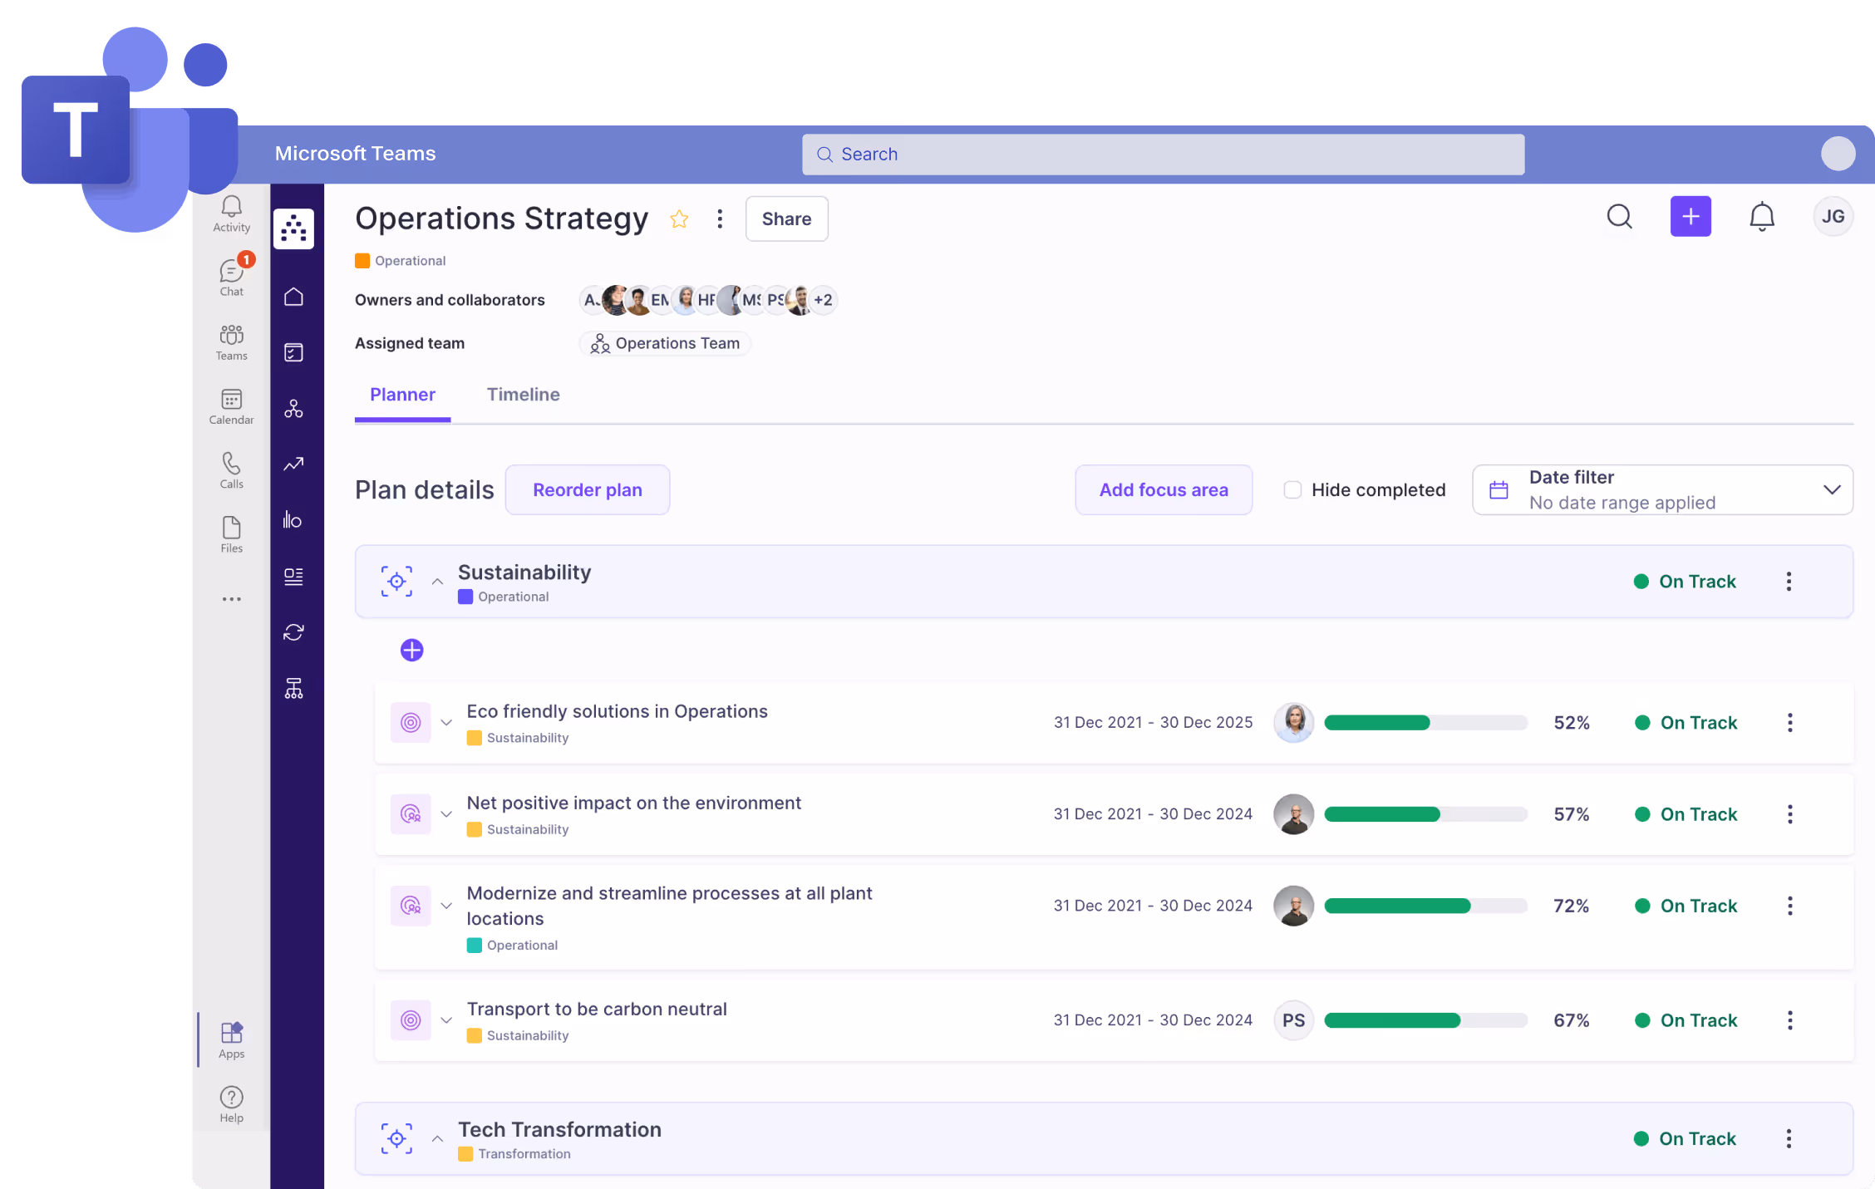Collapse the Tech Transformation focus area

(x=437, y=1139)
